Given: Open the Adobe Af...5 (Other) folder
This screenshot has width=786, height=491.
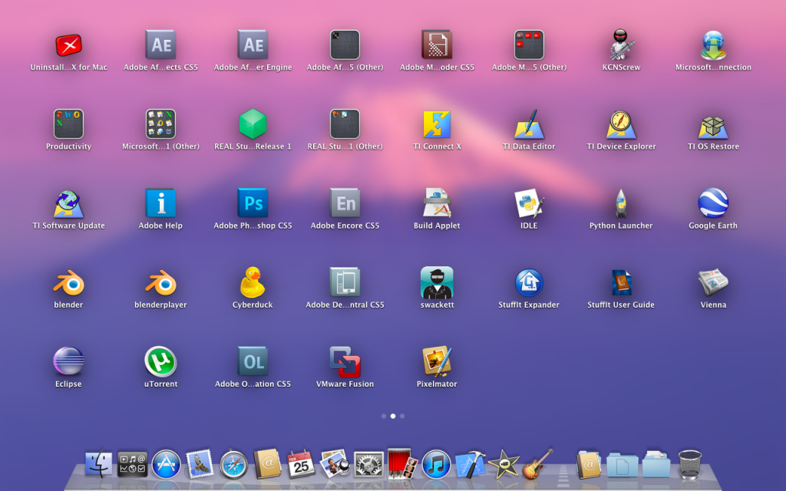Looking at the screenshot, I should [345, 45].
